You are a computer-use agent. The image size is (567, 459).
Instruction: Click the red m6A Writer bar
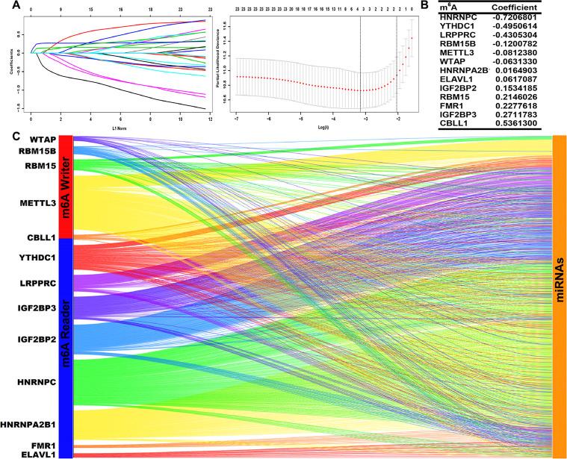(x=66, y=187)
